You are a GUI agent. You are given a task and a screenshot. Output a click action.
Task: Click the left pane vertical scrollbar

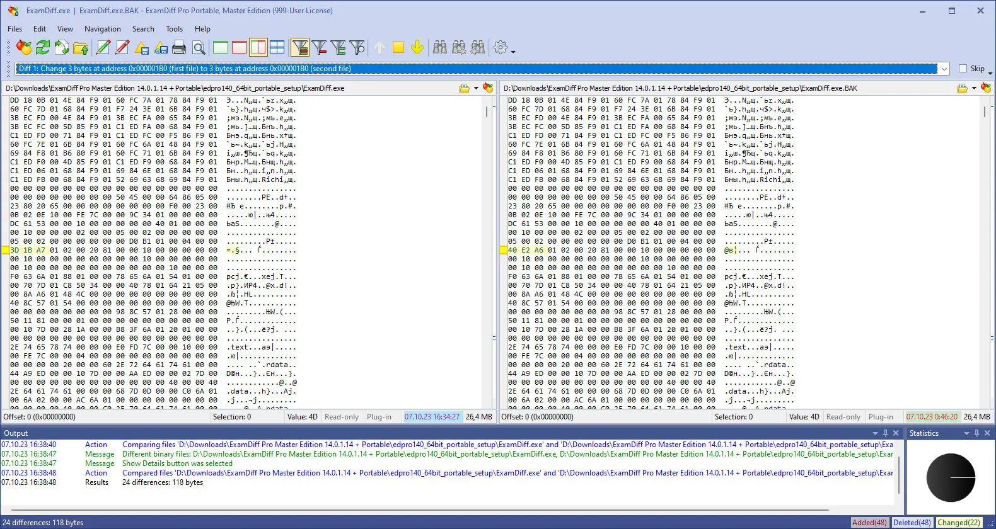(487, 252)
